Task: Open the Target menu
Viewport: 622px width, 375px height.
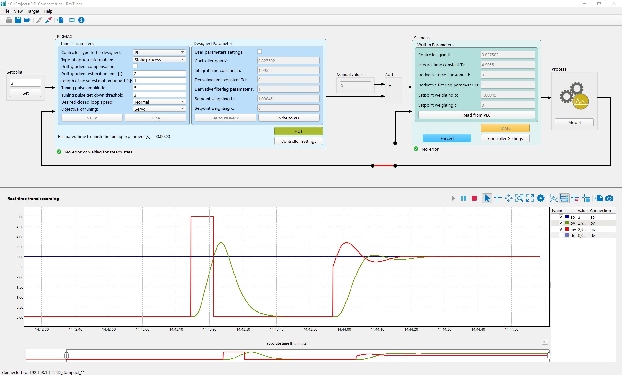Action: point(33,11)
